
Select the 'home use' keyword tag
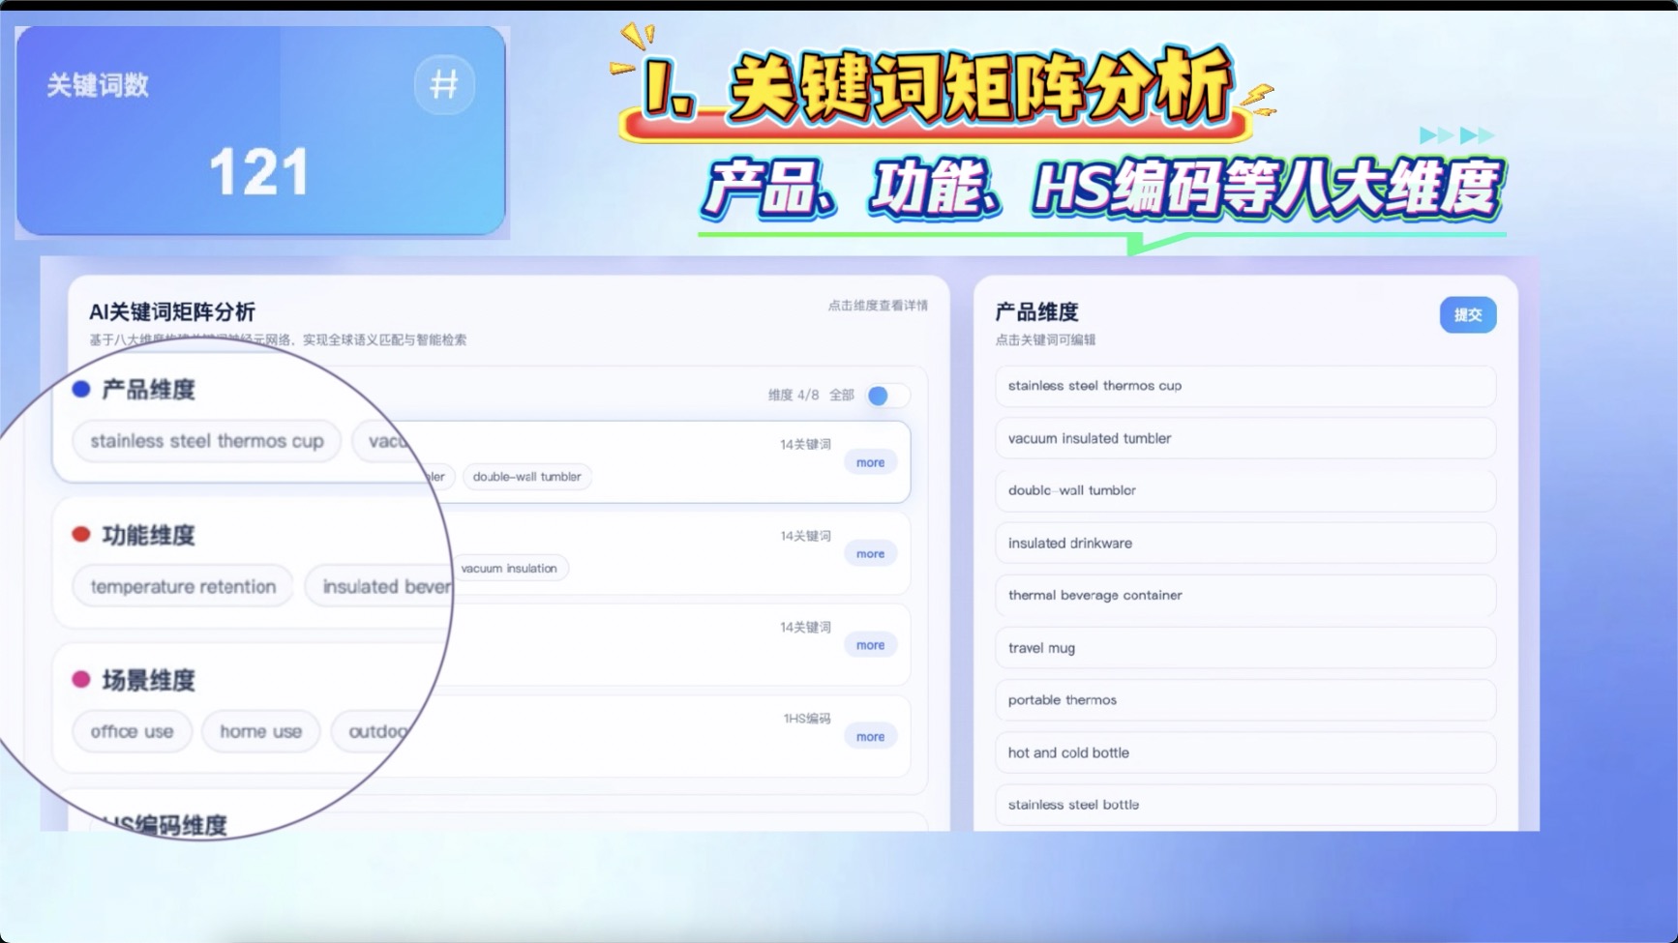[260, 732]
